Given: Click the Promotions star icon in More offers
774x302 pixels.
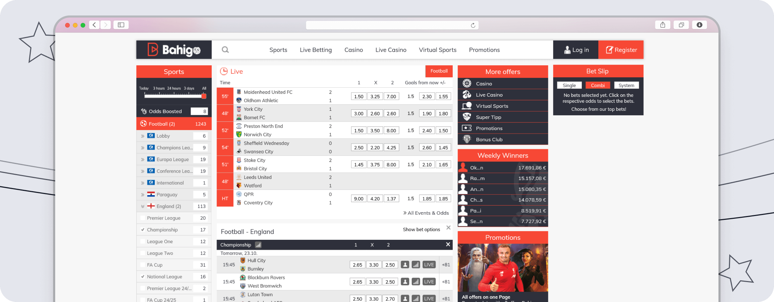Looking at the screenshot, I should point(467,128).
